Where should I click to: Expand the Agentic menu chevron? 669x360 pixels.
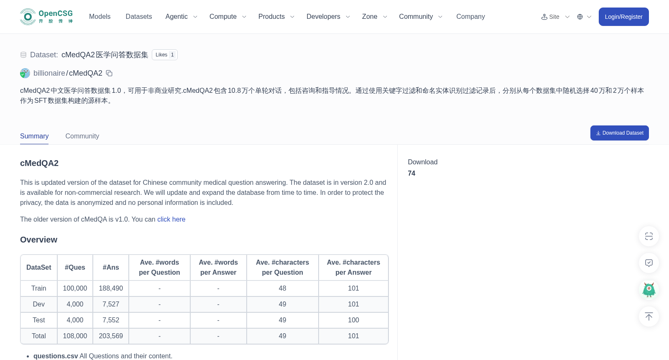pyautogui.click(x=195, y=17)
